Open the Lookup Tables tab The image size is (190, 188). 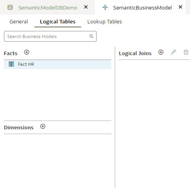click(104, 21)
